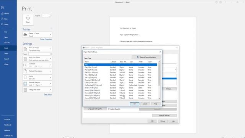This screenshot has width=245, height=138.
Task: Select the Auto paper type row
Action: coord(121,65)
